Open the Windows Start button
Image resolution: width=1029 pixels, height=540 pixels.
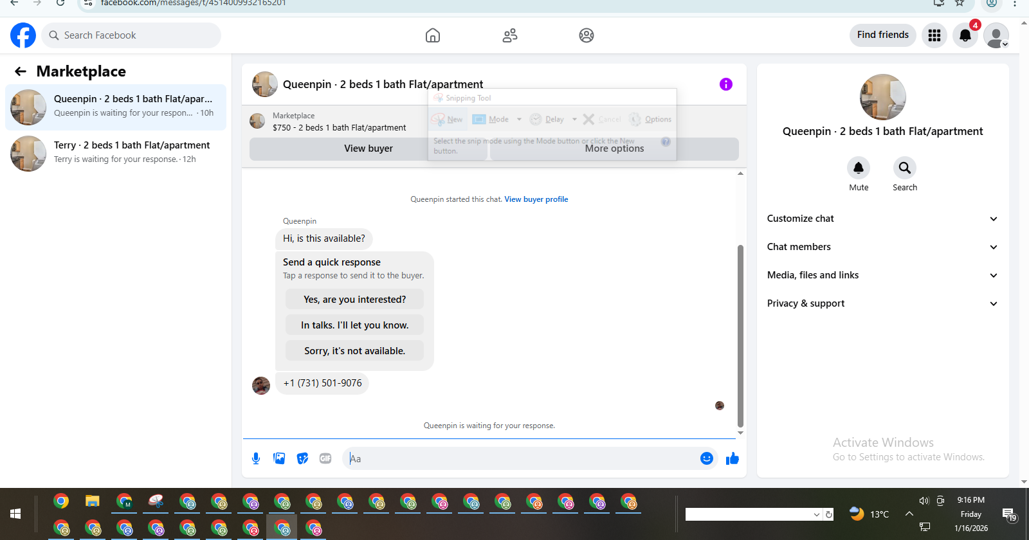[x=15, y=514]
